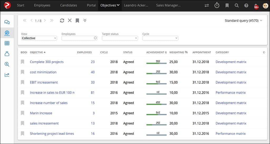Click the Employees filter input field
This screenshot has width=270, height=144.
click(79, 38)
